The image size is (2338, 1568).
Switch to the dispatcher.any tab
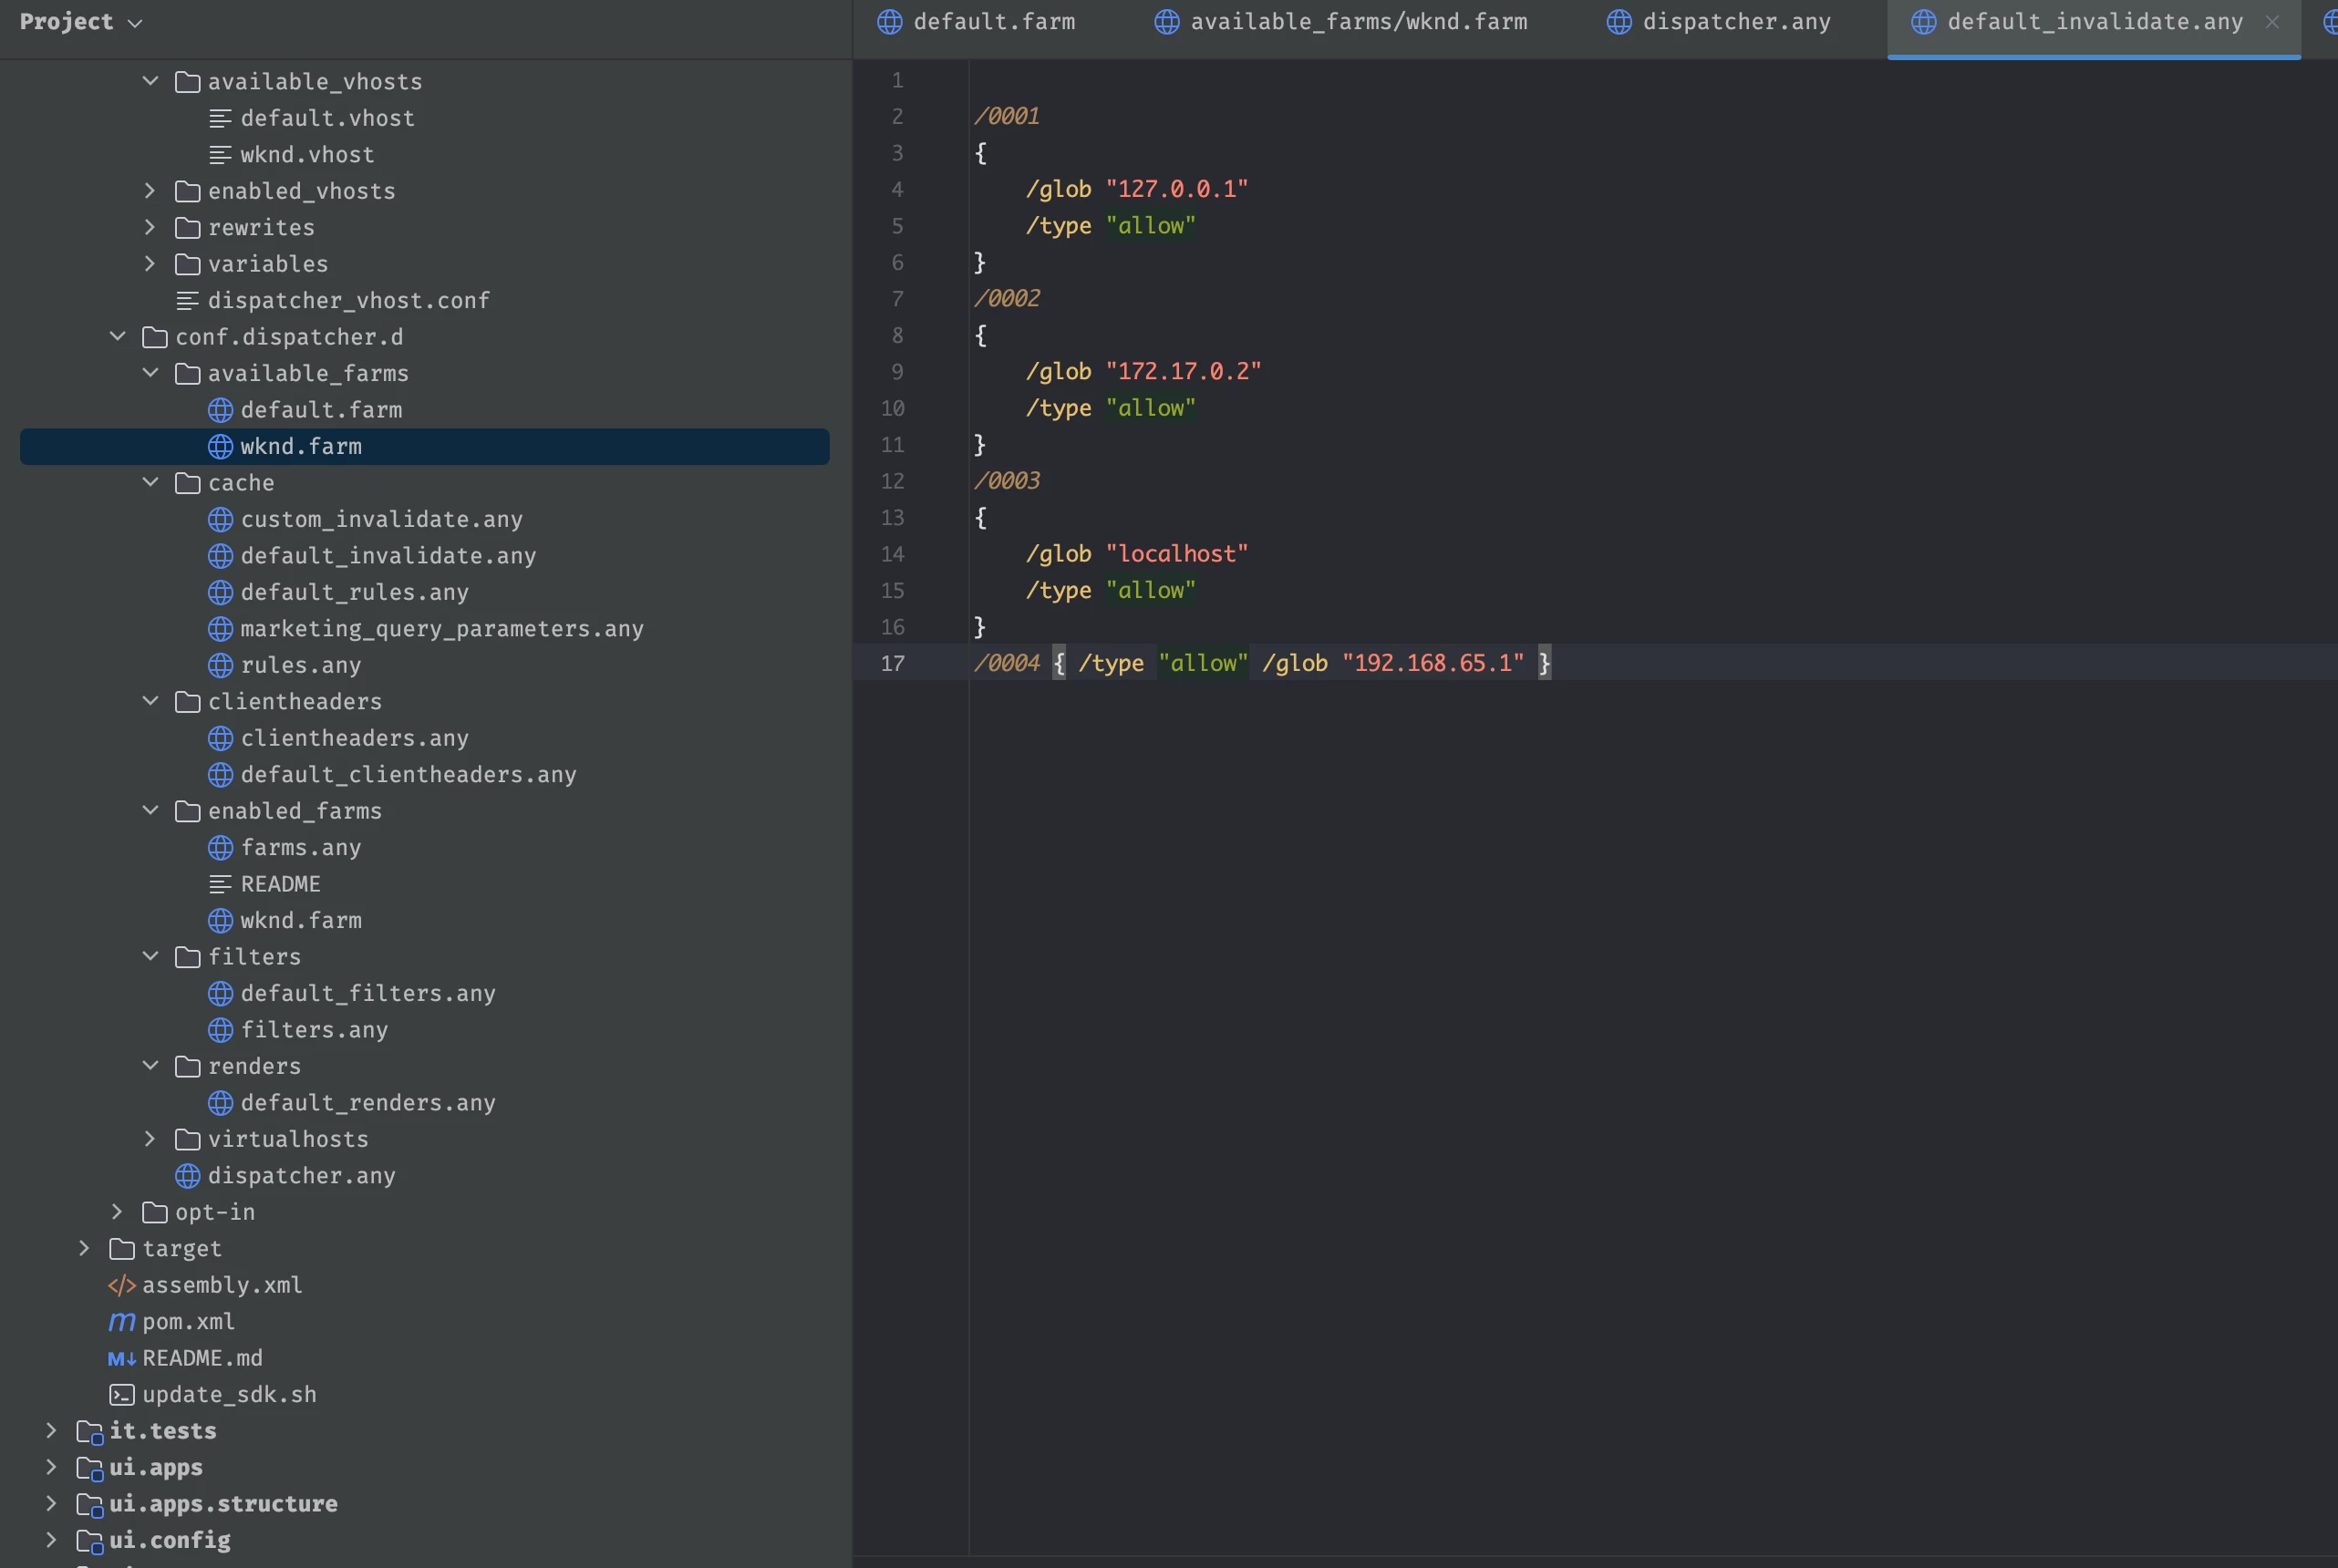click(x=1735, y=22)
